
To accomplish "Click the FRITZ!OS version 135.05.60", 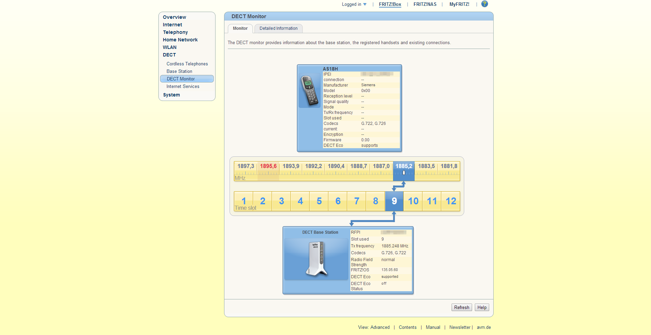I will (x=389, y=270).
